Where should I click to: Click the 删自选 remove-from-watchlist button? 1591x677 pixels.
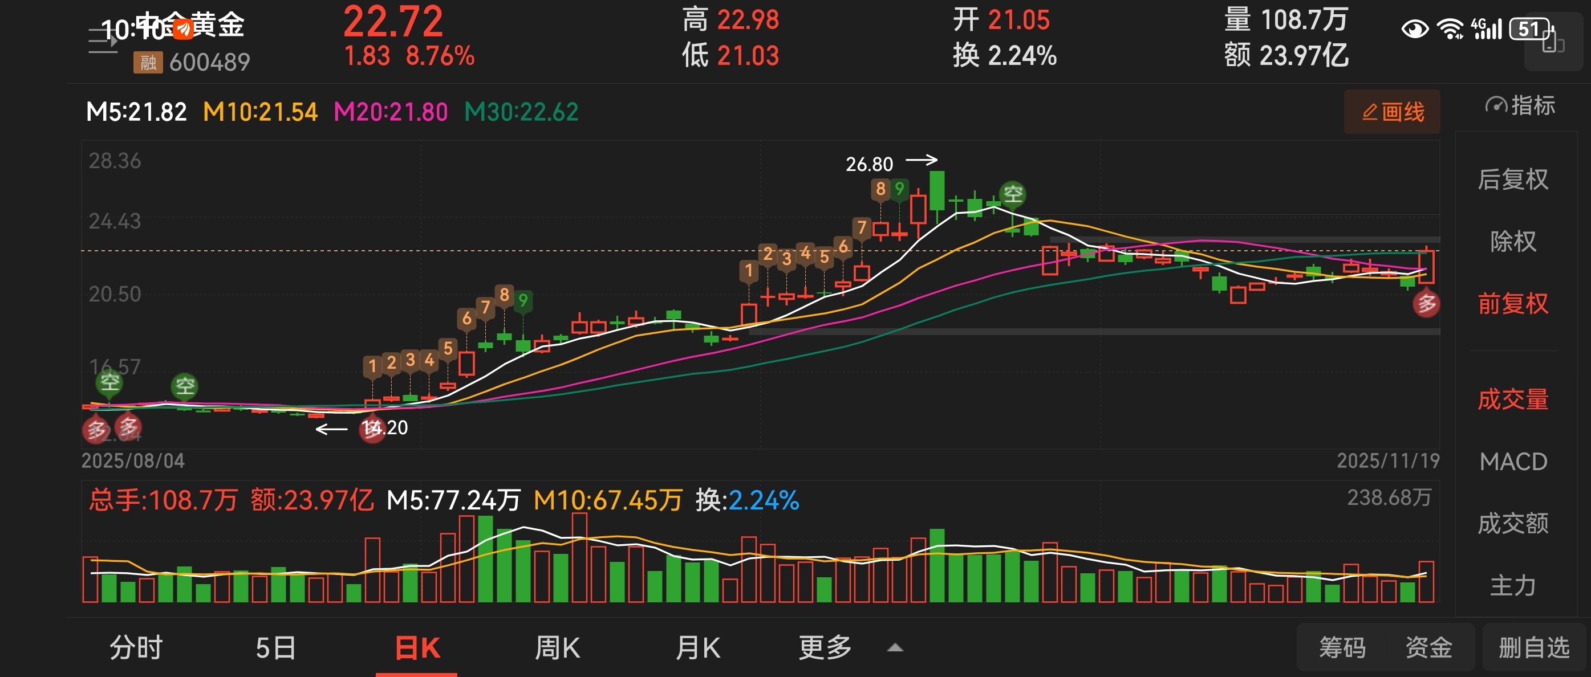1533,648
